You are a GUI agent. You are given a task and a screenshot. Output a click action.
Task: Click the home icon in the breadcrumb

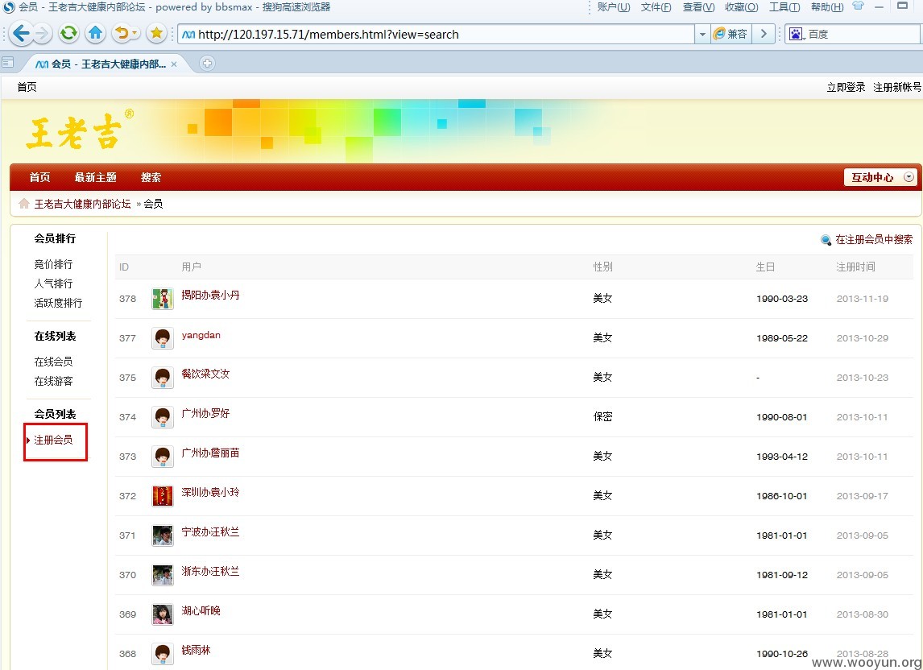click(24, 204)
